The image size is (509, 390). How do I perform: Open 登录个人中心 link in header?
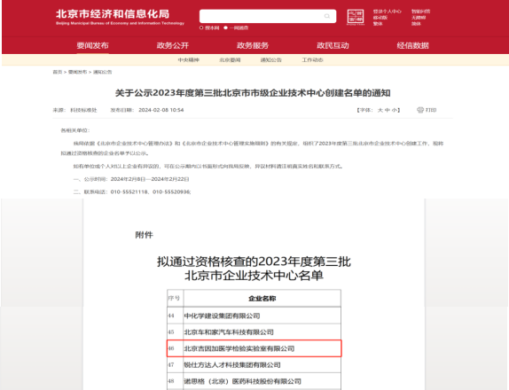[387, 12]
